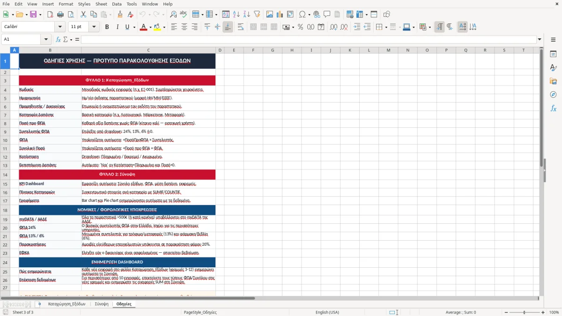The image size is (562, 316).
Task: Open the Borders dropdown arrow
Action: [387, 27]
